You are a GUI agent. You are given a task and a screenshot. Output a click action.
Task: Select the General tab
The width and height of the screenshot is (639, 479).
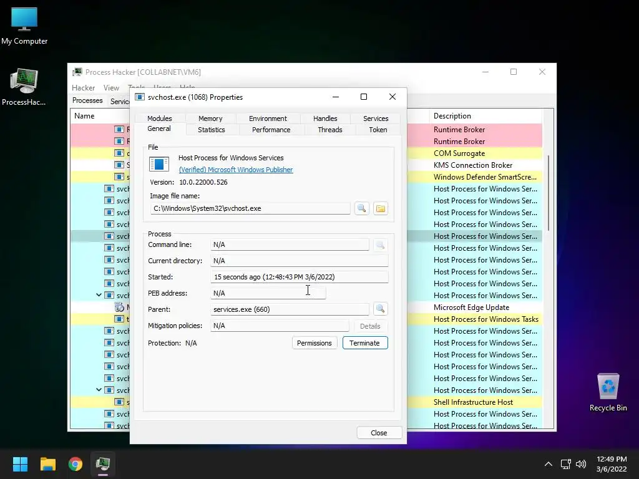point(159,128)
